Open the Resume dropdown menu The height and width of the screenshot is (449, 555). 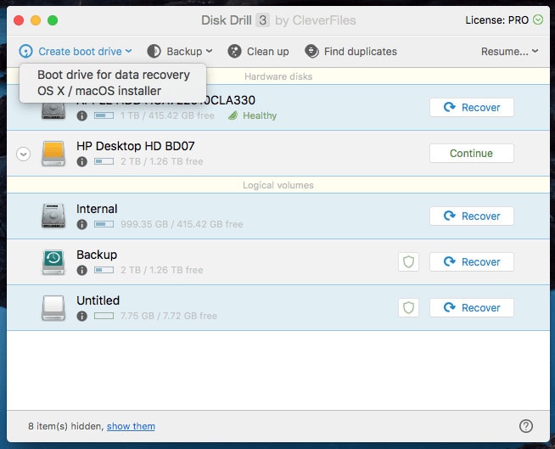click(509, 52)
